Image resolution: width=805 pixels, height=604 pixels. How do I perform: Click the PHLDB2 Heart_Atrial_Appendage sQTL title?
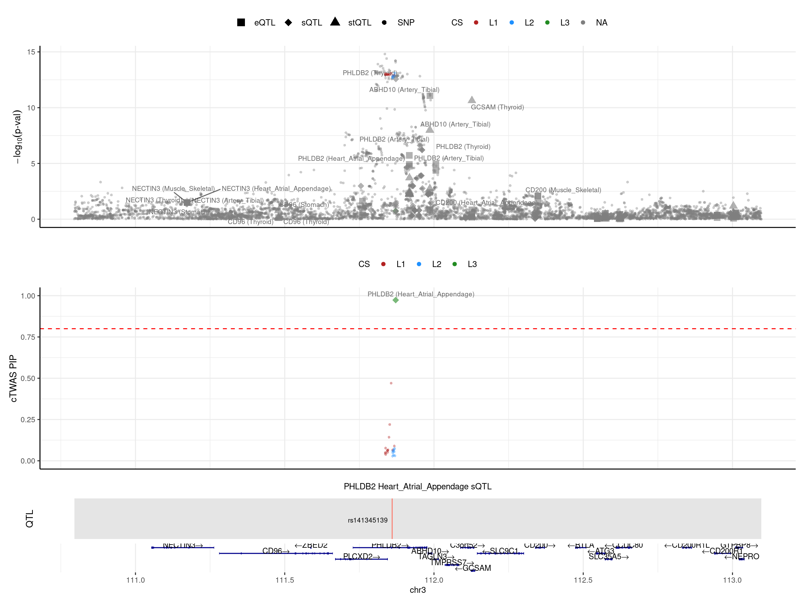tap(418, 487)
